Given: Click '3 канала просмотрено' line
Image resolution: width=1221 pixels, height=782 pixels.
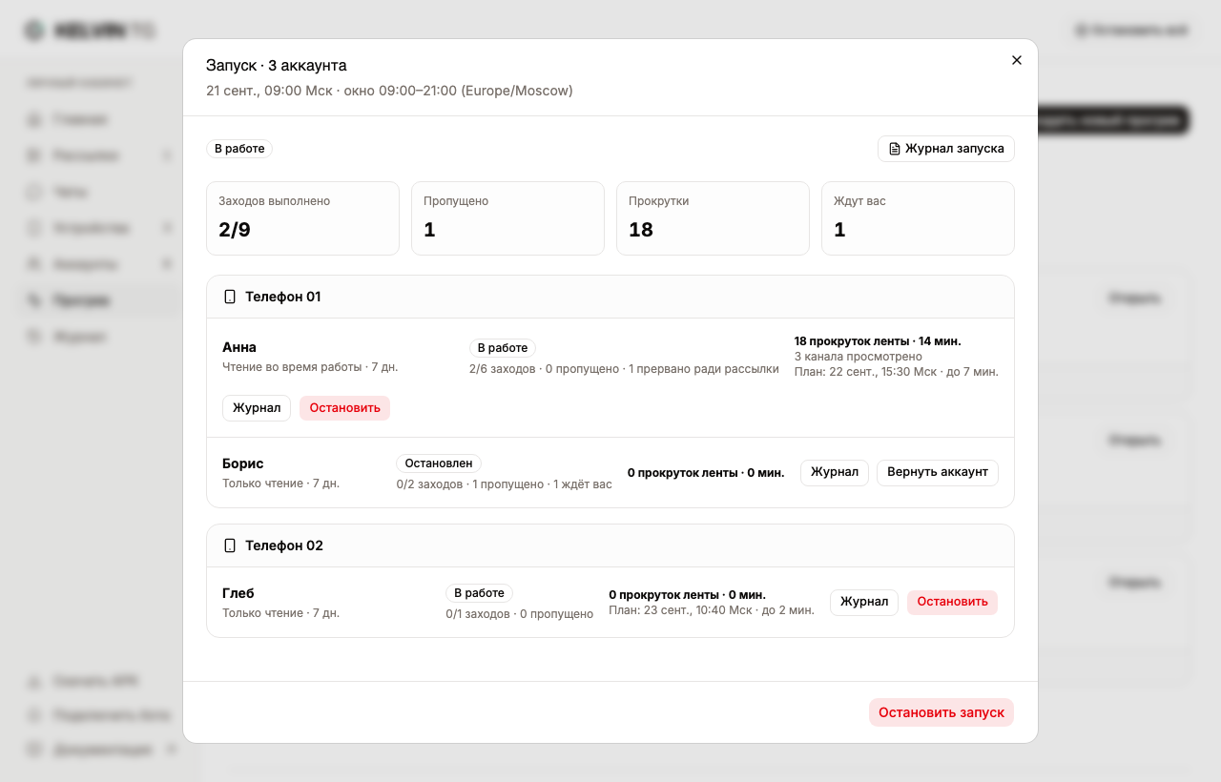Looking at the screenshot, I should tap(858, 357).
